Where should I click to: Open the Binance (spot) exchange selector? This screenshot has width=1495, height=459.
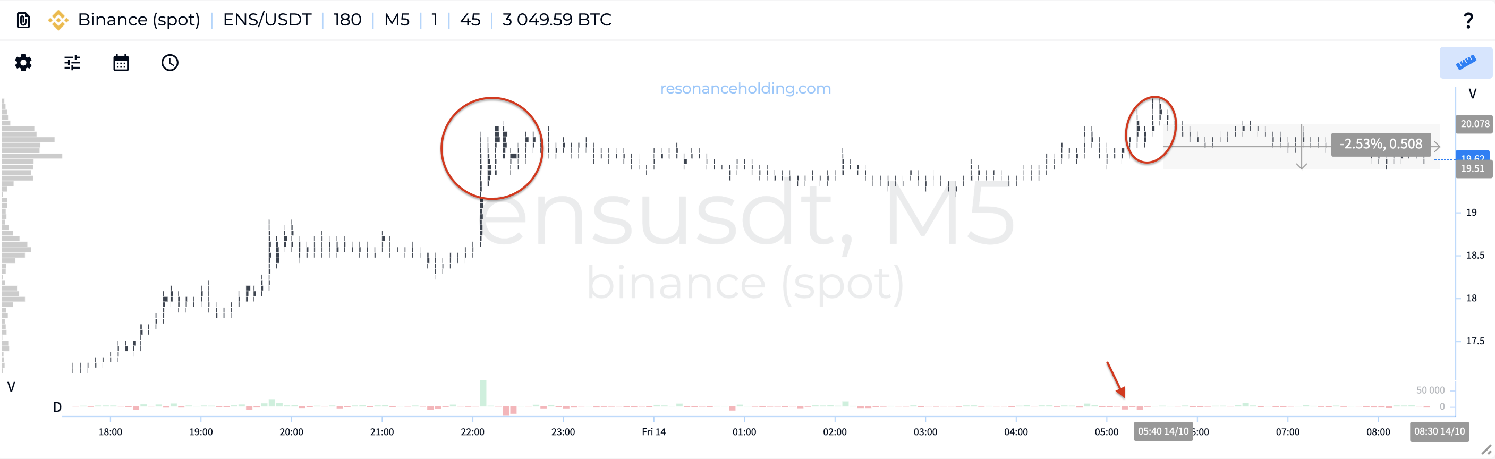139,20
